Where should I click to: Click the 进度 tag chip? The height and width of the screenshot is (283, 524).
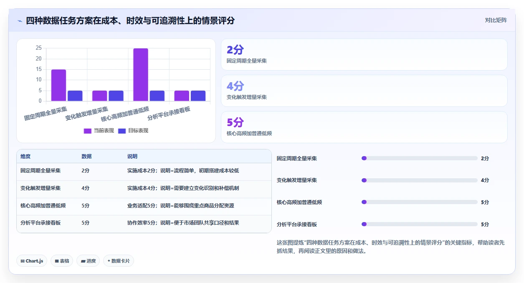(x=88, y=261)
